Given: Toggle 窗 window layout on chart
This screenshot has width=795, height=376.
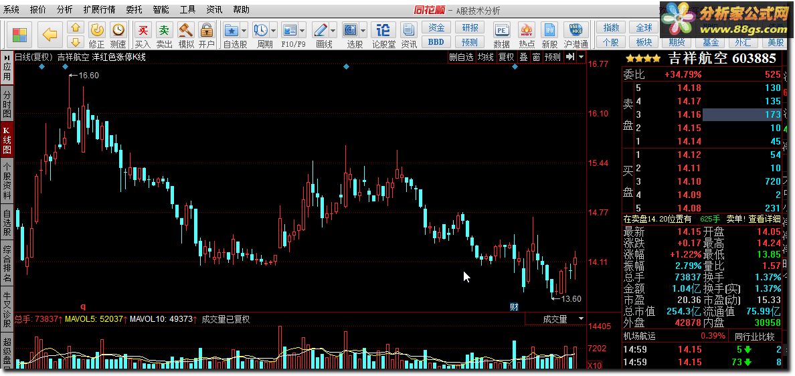Looking at the screenshot, I should pyautogui.click(x=536, y=57).
